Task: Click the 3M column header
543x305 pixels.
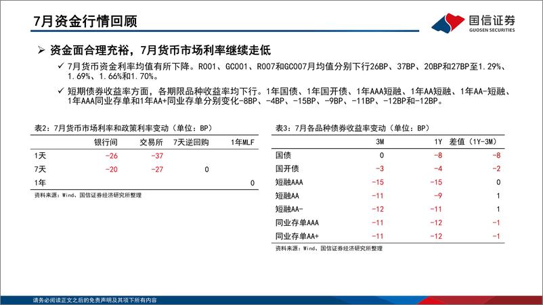Action: point(380,142)
